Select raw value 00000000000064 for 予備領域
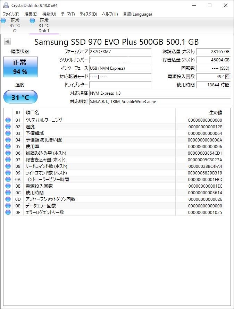 click(205, 134)
